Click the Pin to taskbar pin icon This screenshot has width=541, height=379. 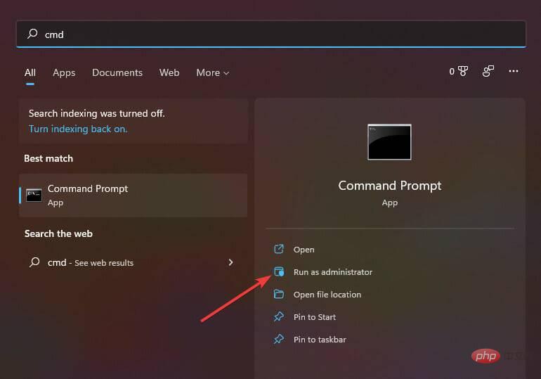tap(279, 339)
